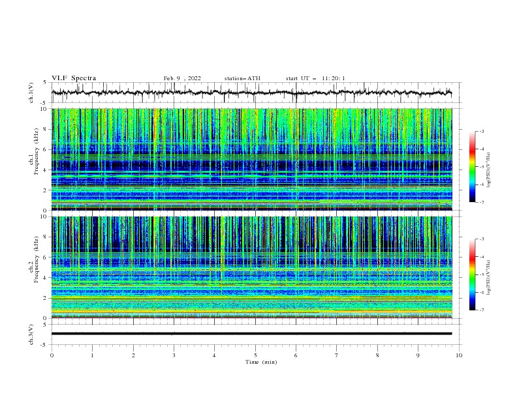Click the ch.1 spectrogram color scale bar
This screenshot has height=399, width=517.
click(472, 166)
